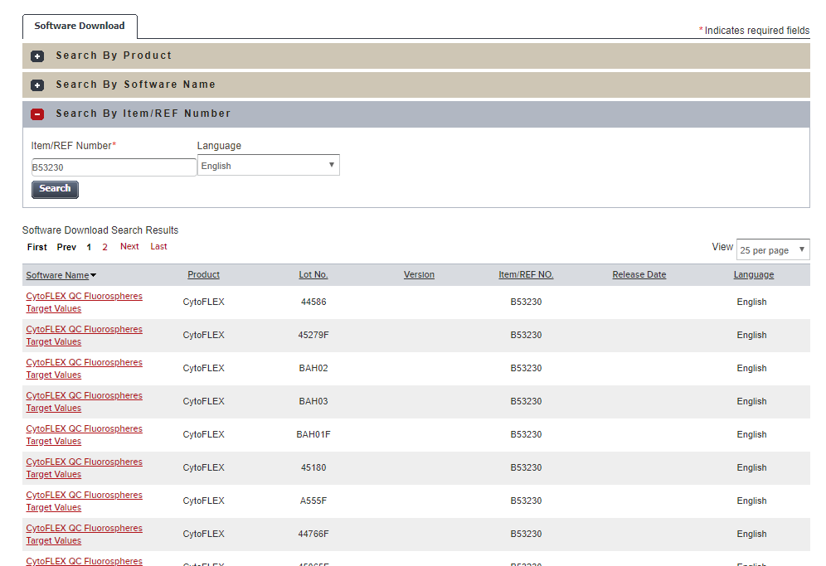The height and width of the screenshot is (566, 826).
Task: Click CytoFLEX product cell in lot 44586 row
Action: [204, 302]
